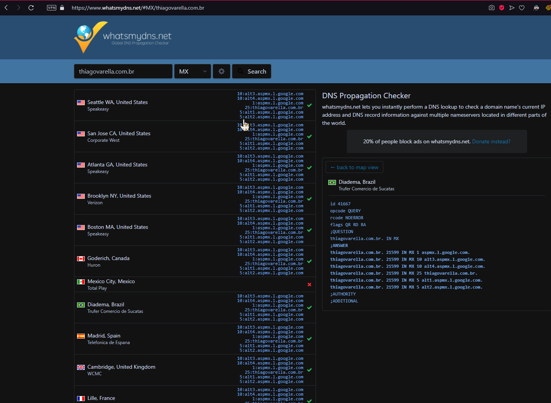Take snapshot with camera icon
This screenshot has width=551, height=403.
click(x=491, y=8)
